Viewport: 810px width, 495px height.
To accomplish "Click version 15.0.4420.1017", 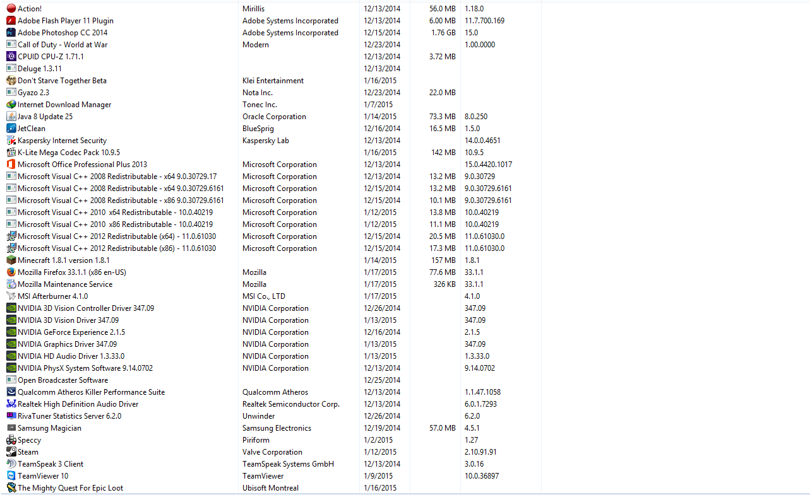I will (488, 165).
